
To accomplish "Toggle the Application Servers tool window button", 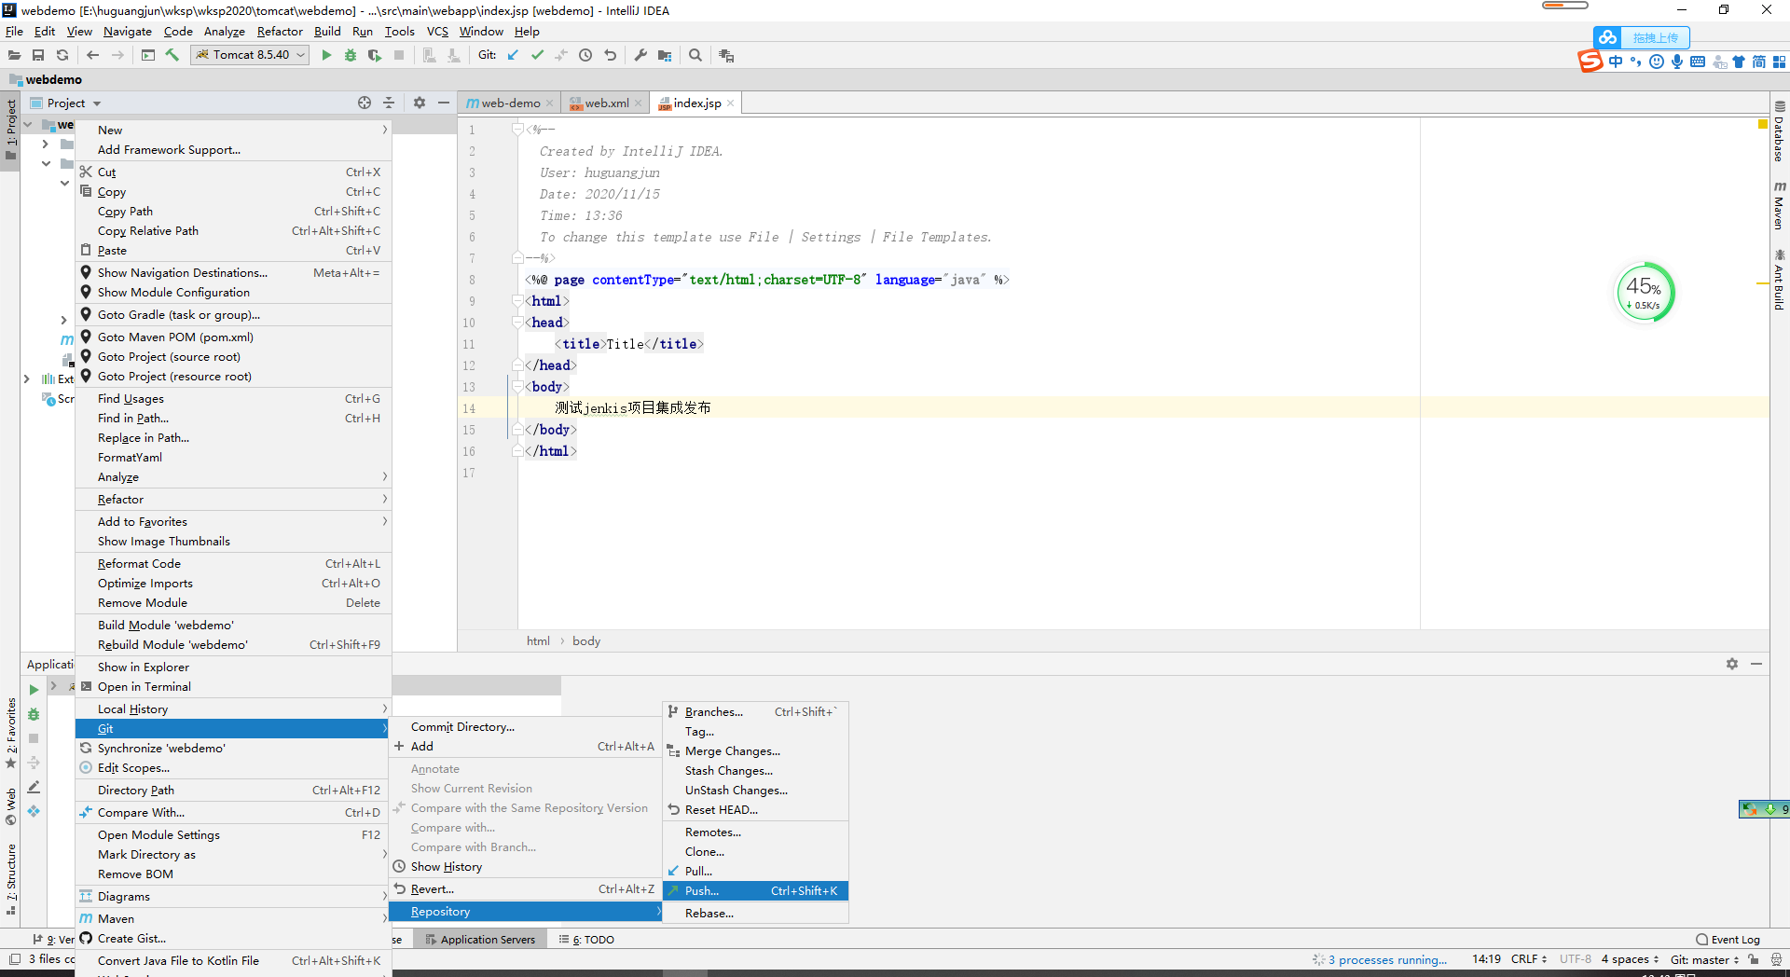I will [480, 940].
